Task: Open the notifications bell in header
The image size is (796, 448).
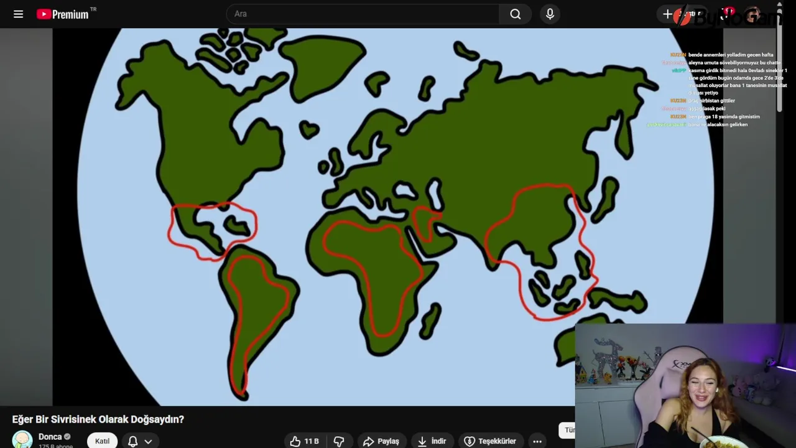Action: (x=725, y=14)
